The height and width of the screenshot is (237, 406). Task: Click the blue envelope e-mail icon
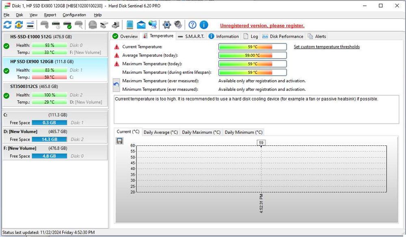click(x=141, y=25)
